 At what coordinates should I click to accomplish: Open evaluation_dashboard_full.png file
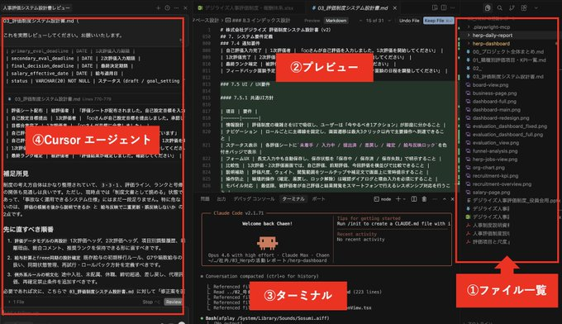(507, 135)
